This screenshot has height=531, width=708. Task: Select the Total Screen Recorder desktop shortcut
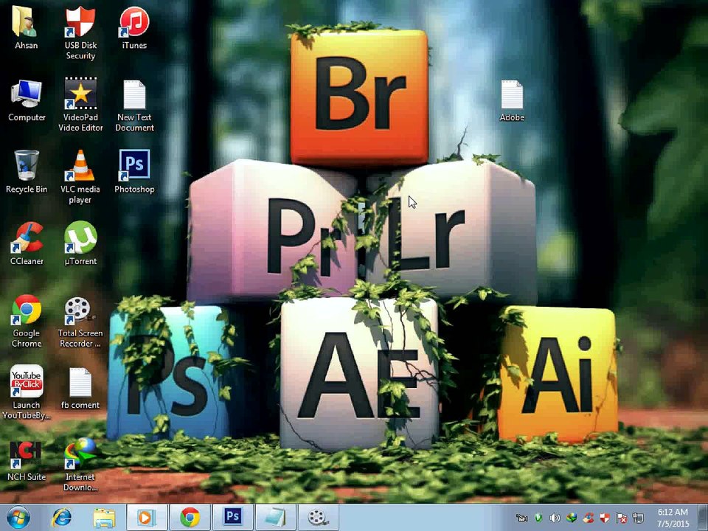click(80, 322)
